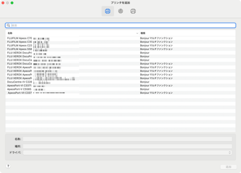
Task: Sort list by the 種類 column header
Action: 143,33
